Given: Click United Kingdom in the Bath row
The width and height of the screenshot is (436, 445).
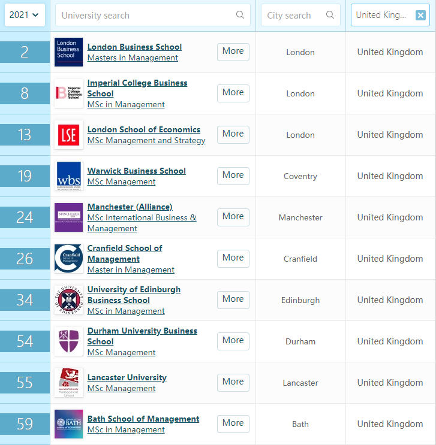Looking at the screenshot, I should 390,423.
